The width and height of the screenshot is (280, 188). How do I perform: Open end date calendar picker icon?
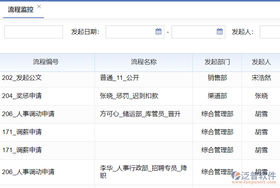pyautogui.click(x=220, y=32)
